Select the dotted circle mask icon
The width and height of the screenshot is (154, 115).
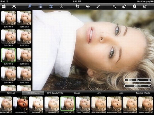(62, 6)
